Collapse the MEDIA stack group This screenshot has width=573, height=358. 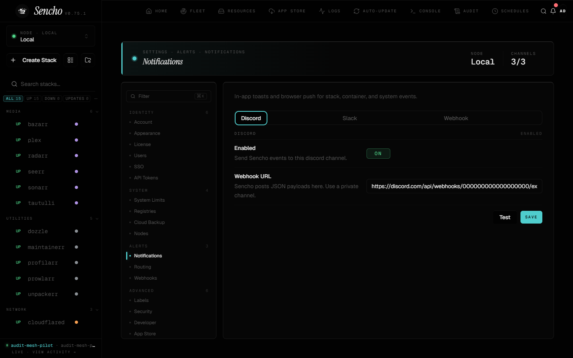pos(97,112)
